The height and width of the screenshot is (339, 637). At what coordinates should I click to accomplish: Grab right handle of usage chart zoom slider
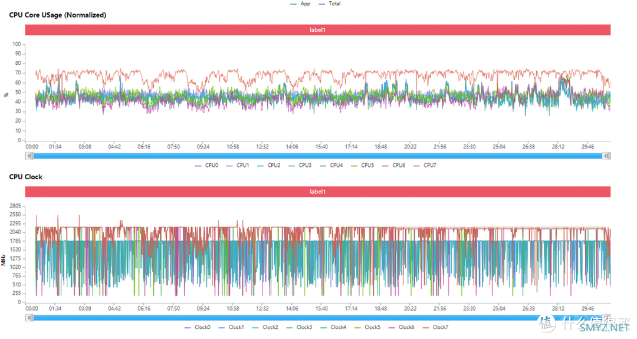coord(606,156)
